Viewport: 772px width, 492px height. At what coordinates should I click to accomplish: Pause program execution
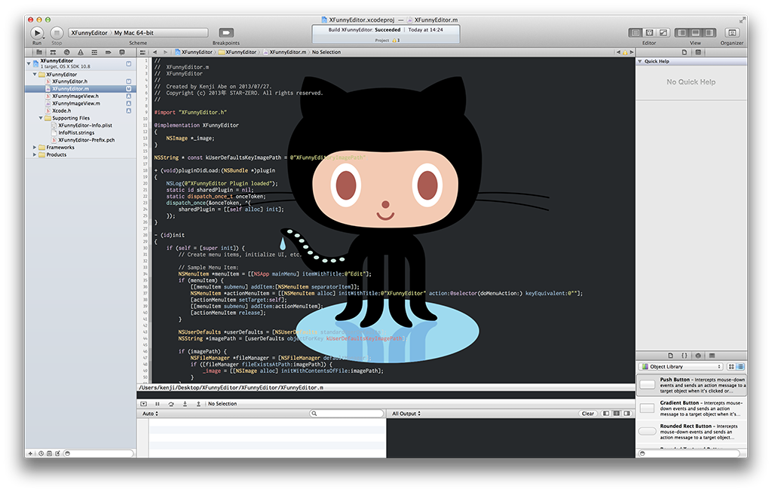158,404
